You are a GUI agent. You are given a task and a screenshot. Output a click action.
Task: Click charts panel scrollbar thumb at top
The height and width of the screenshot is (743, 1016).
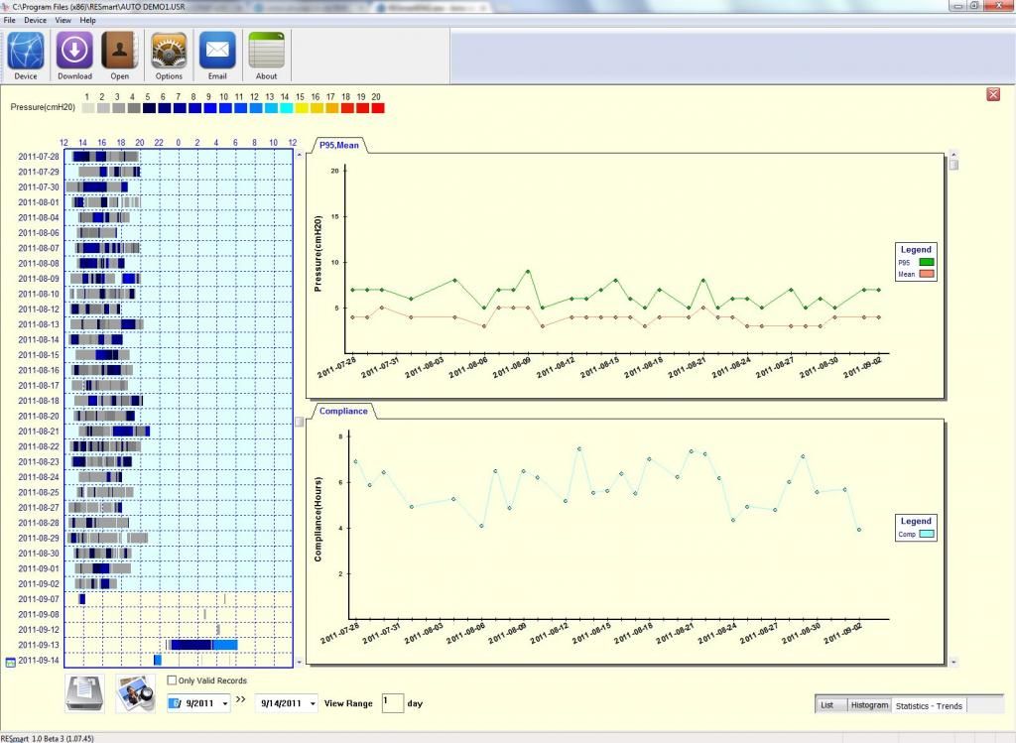(953, 165)
